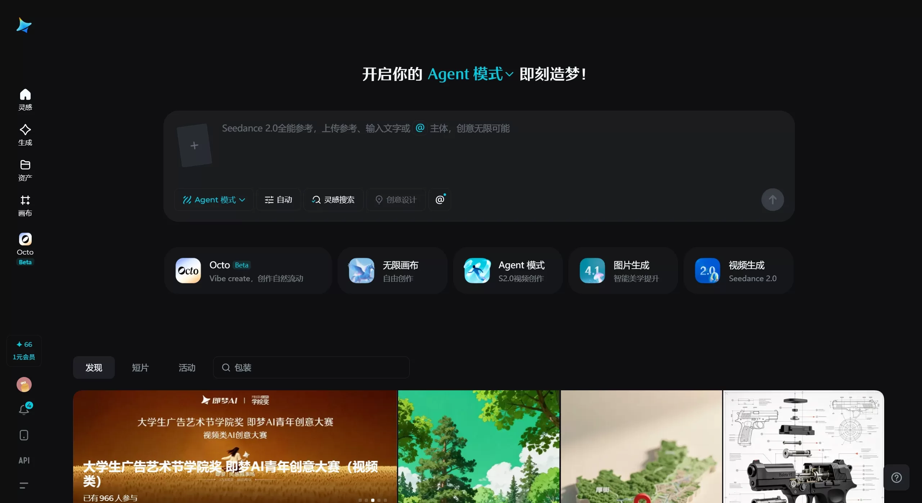The image size is (922, 503).
Task: Switch to the 短片 tab
Action: pos(140,368)
